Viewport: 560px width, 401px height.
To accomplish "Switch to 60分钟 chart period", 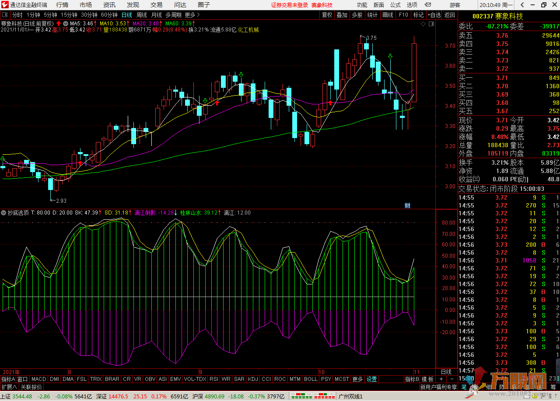I will coord(109,15).
